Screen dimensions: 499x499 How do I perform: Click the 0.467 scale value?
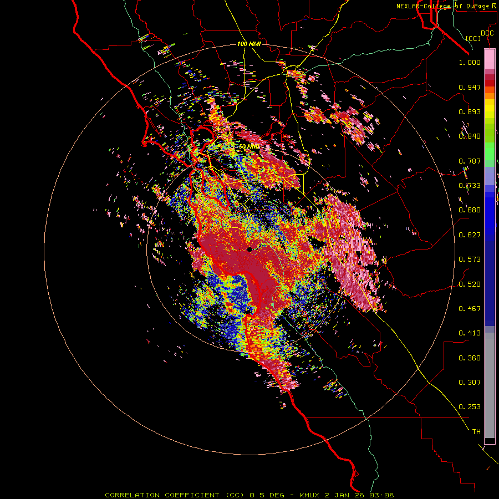coord(470,309)
